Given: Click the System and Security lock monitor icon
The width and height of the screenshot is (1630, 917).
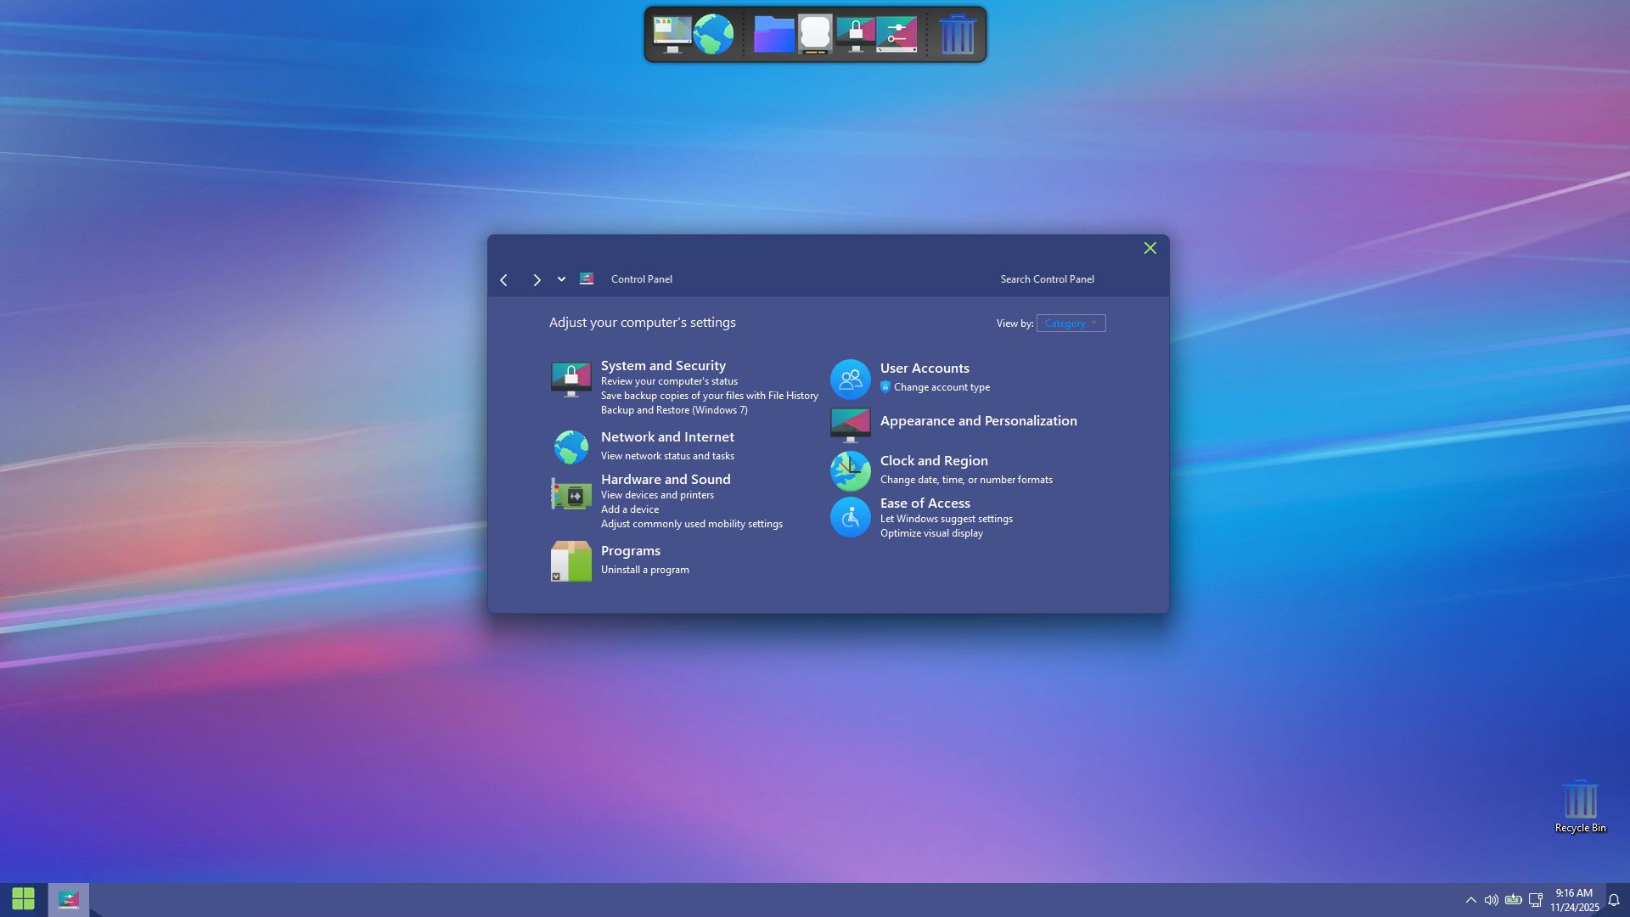Looking at the screenshot, I should [x=570, y=380].
